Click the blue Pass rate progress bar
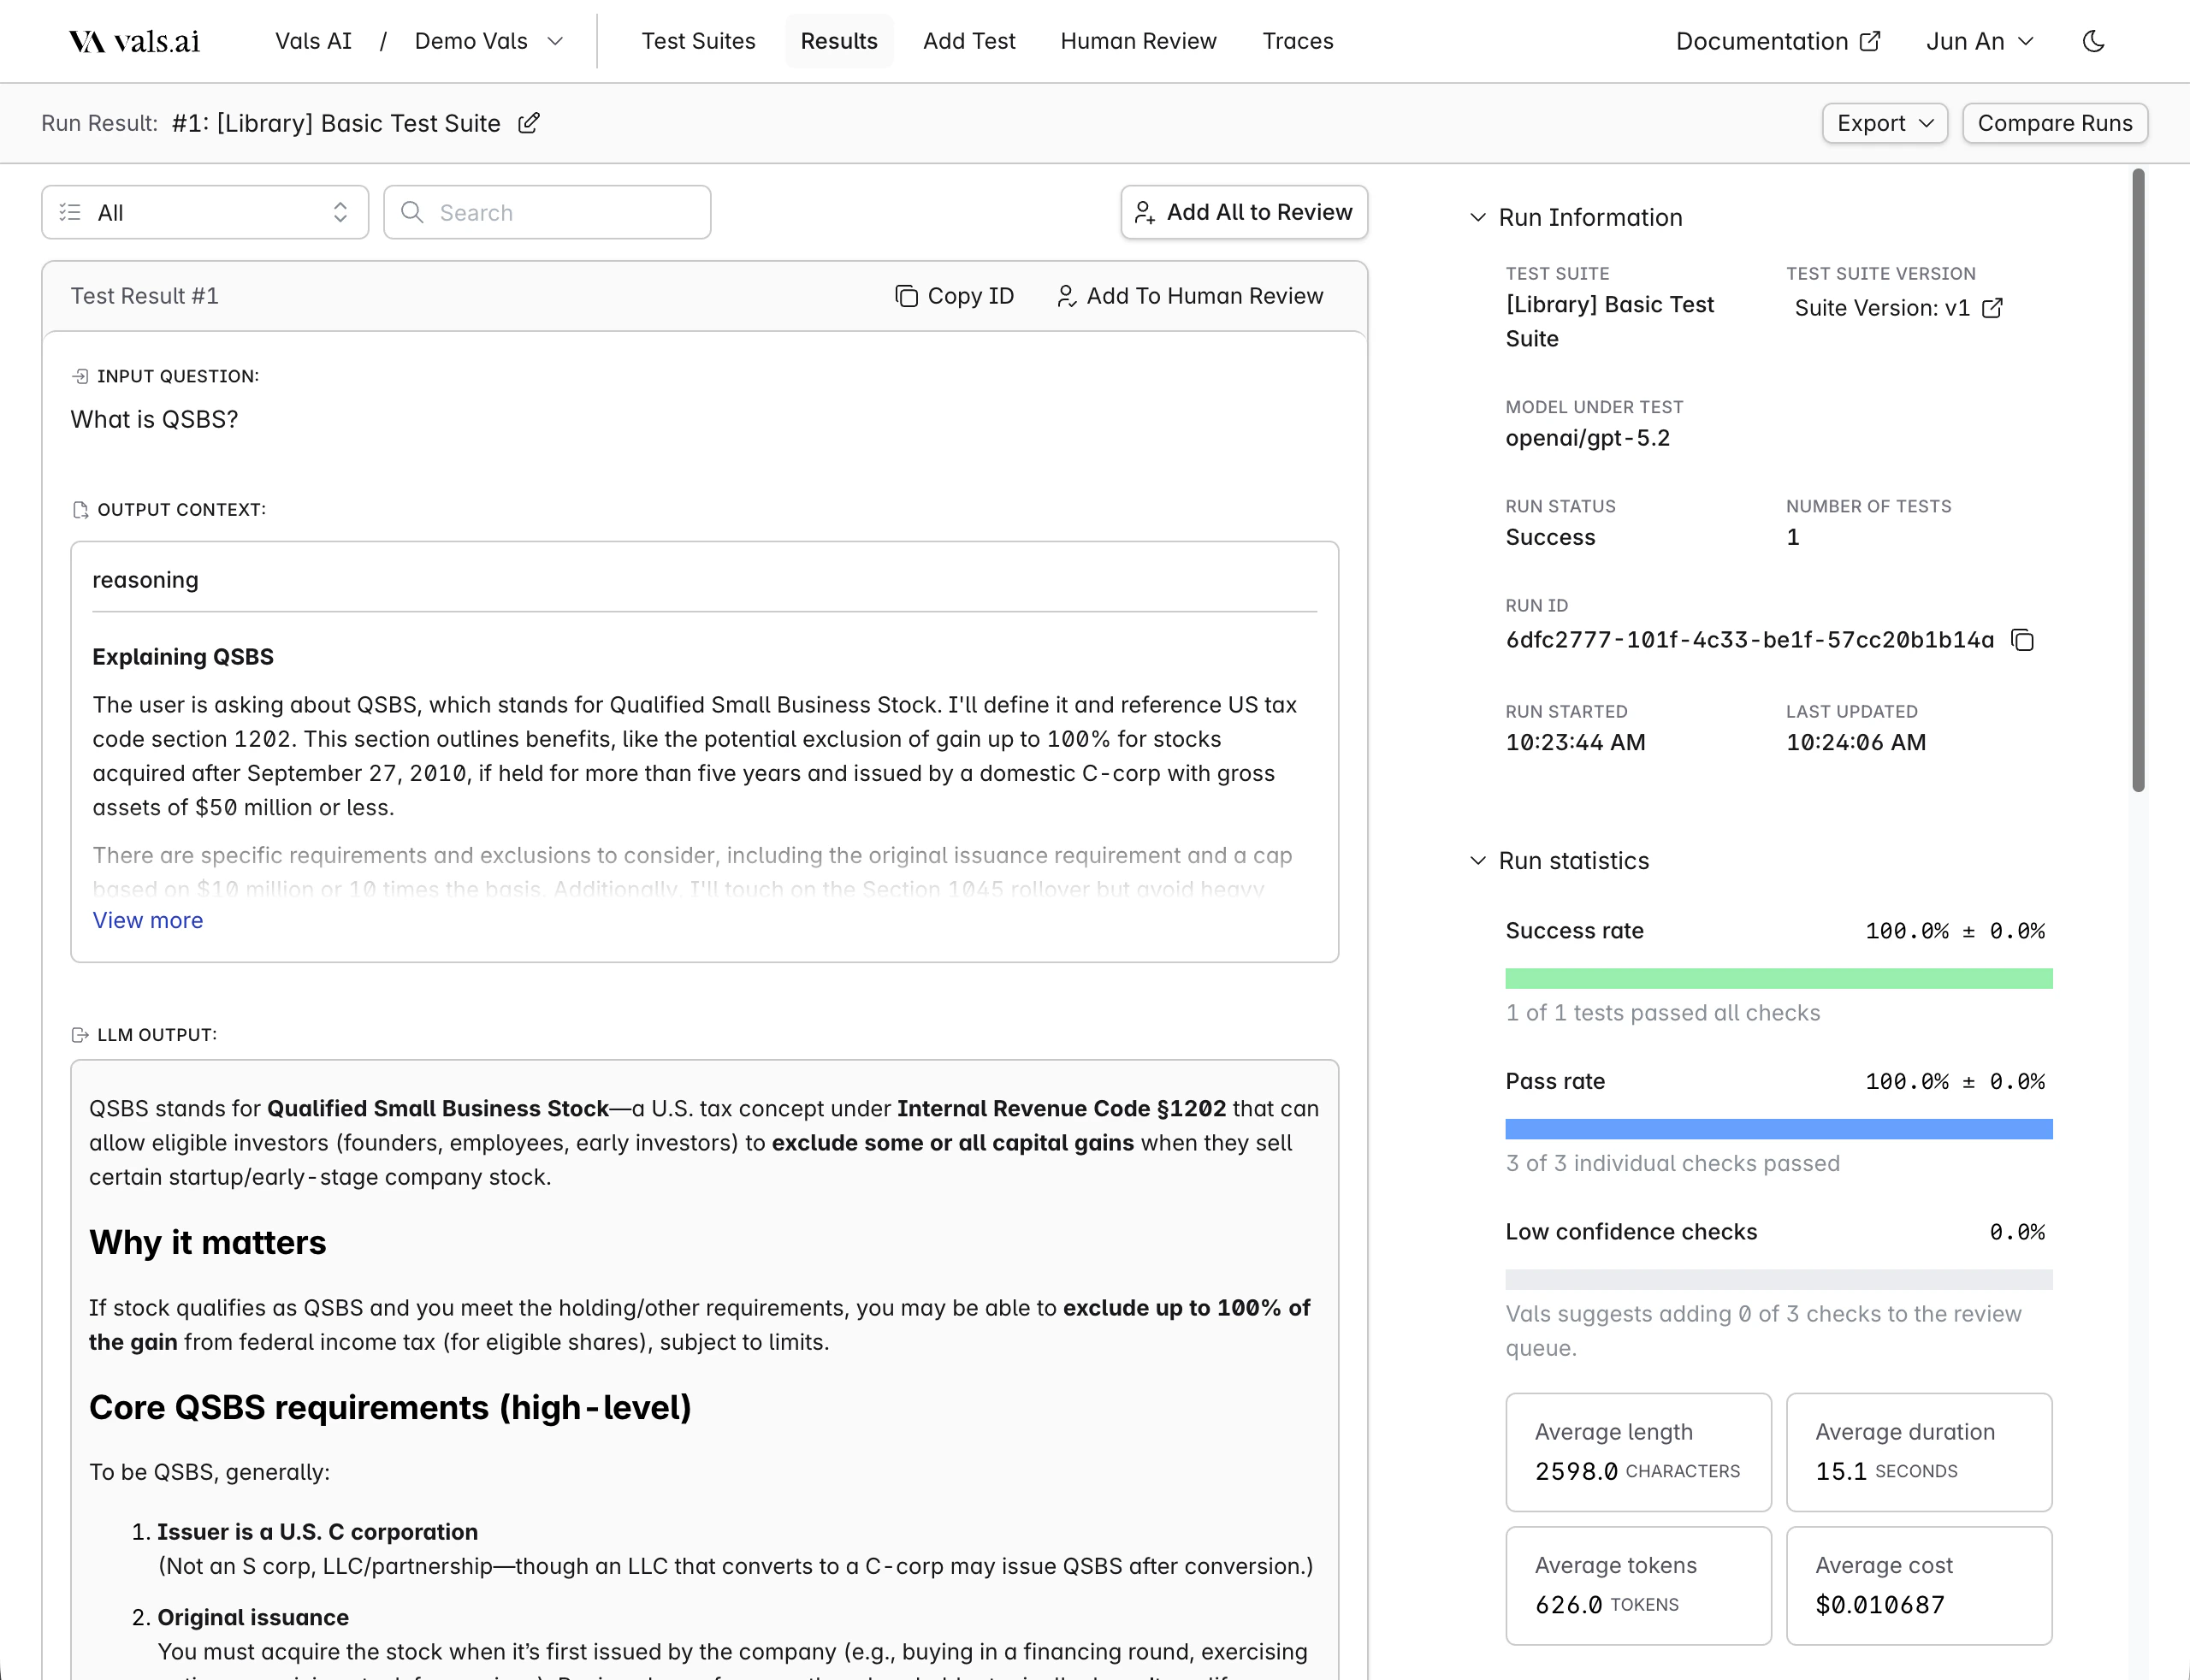The image size is (2190, 1680). click(x=1778, y=1129)
